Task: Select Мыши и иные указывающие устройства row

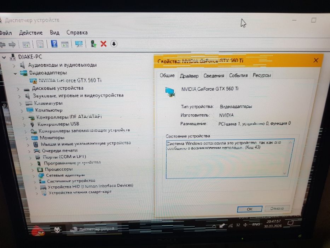Action: tap(86, 144)
